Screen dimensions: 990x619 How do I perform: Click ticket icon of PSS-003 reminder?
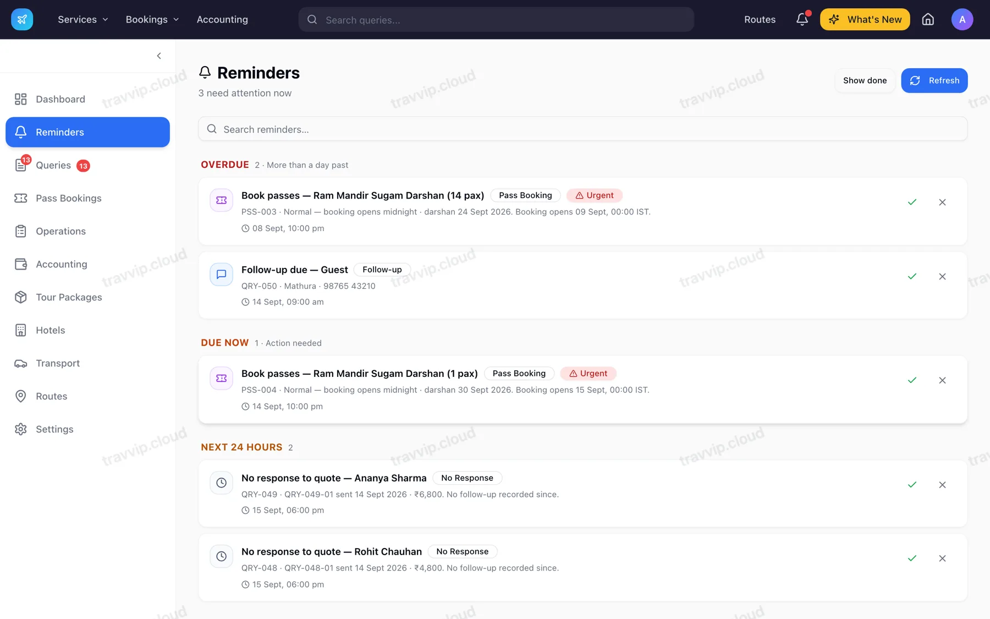tap(221, 200)
